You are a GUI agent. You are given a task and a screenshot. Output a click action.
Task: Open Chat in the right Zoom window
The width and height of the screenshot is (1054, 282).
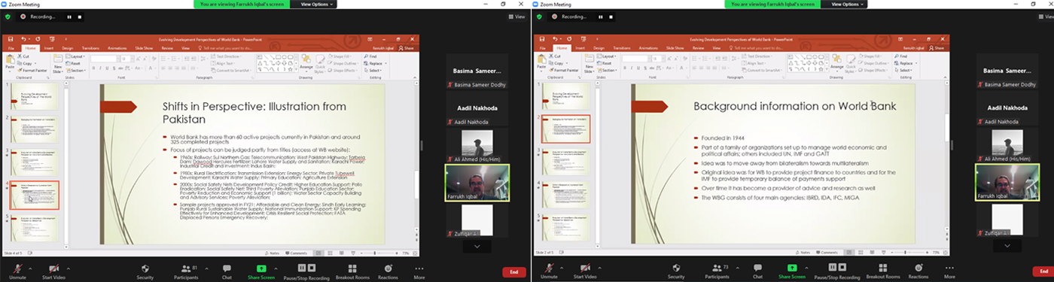[x=757, y=271]
